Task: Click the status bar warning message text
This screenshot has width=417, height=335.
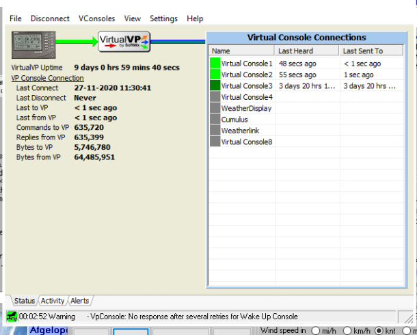Action: point(192,317)
